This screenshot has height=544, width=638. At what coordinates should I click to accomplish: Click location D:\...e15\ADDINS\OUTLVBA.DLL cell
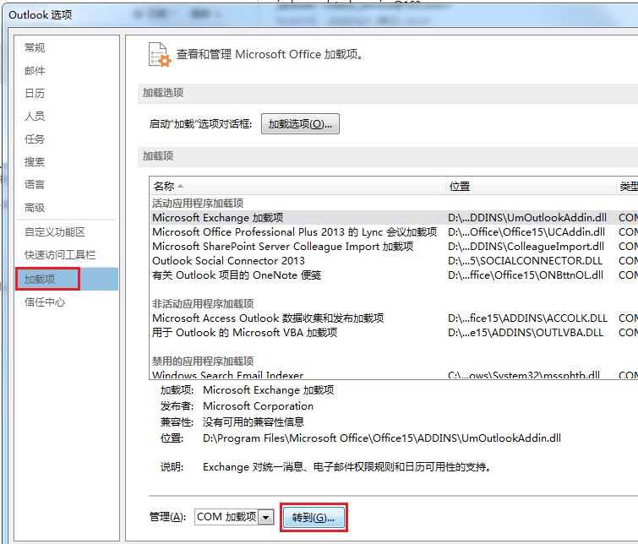tap(526, 333)
